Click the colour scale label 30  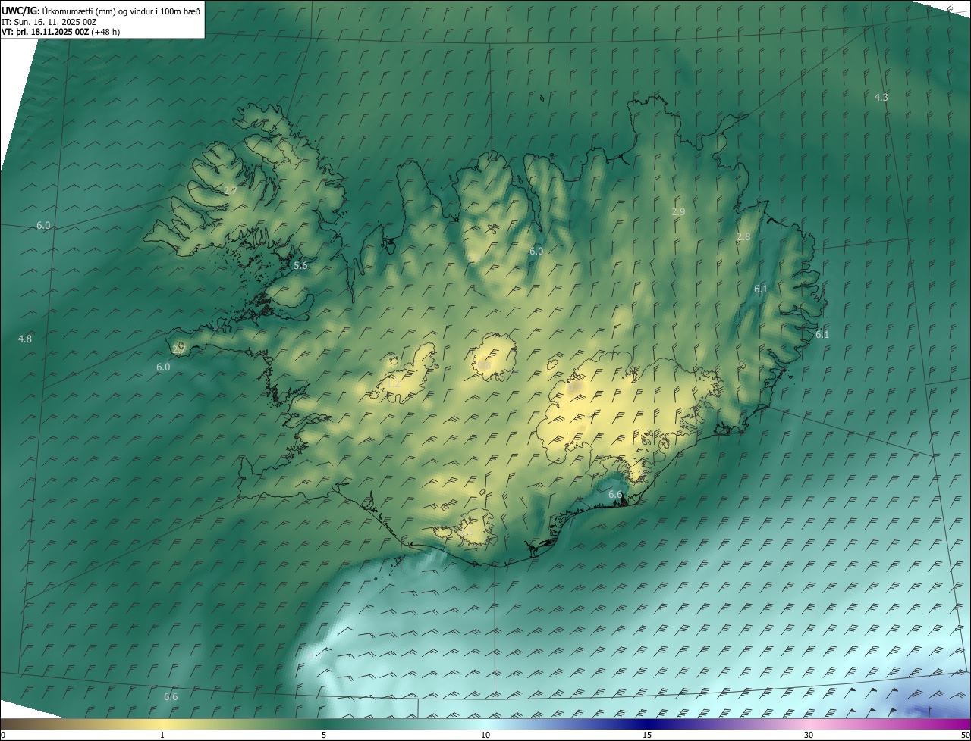[809, 735]
